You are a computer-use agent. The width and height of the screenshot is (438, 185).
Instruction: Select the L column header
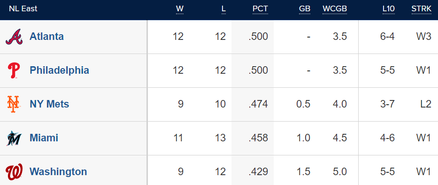click(x=223, y=9)
